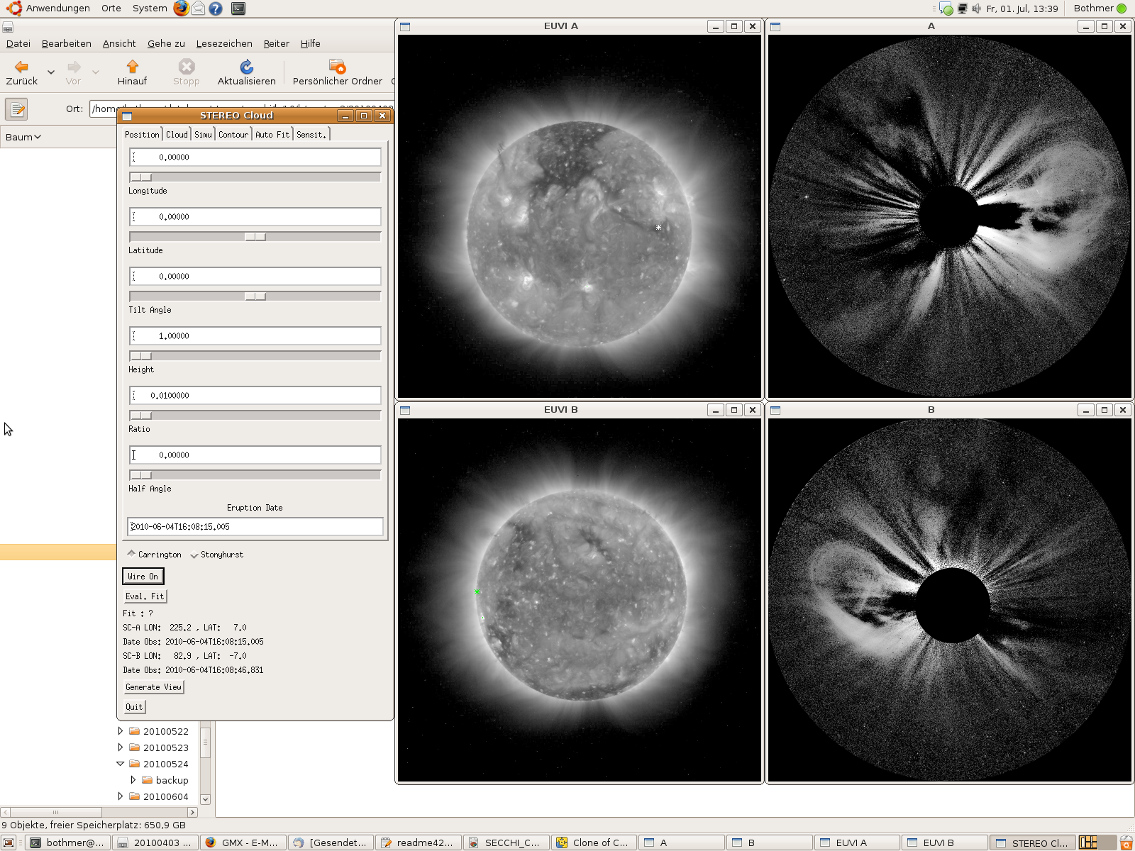
Task: Expand the 20100523 folder
Action: [x=120, y=747]
